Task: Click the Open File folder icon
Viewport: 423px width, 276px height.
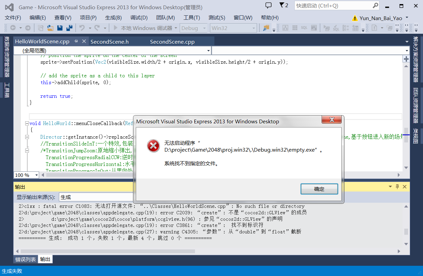Action: [50, 28]
